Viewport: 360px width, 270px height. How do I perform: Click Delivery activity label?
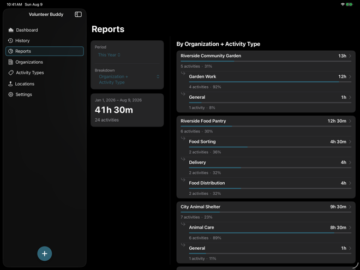[x=197, y=163]
